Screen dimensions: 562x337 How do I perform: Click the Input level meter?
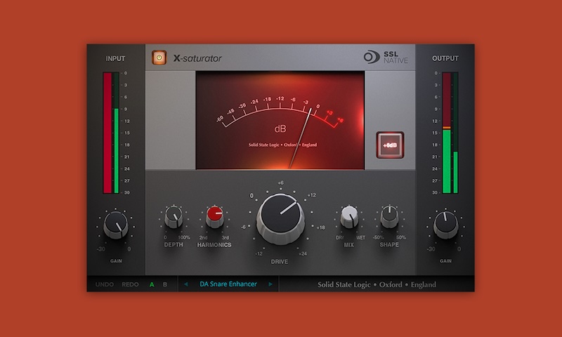tap(112, 132)
